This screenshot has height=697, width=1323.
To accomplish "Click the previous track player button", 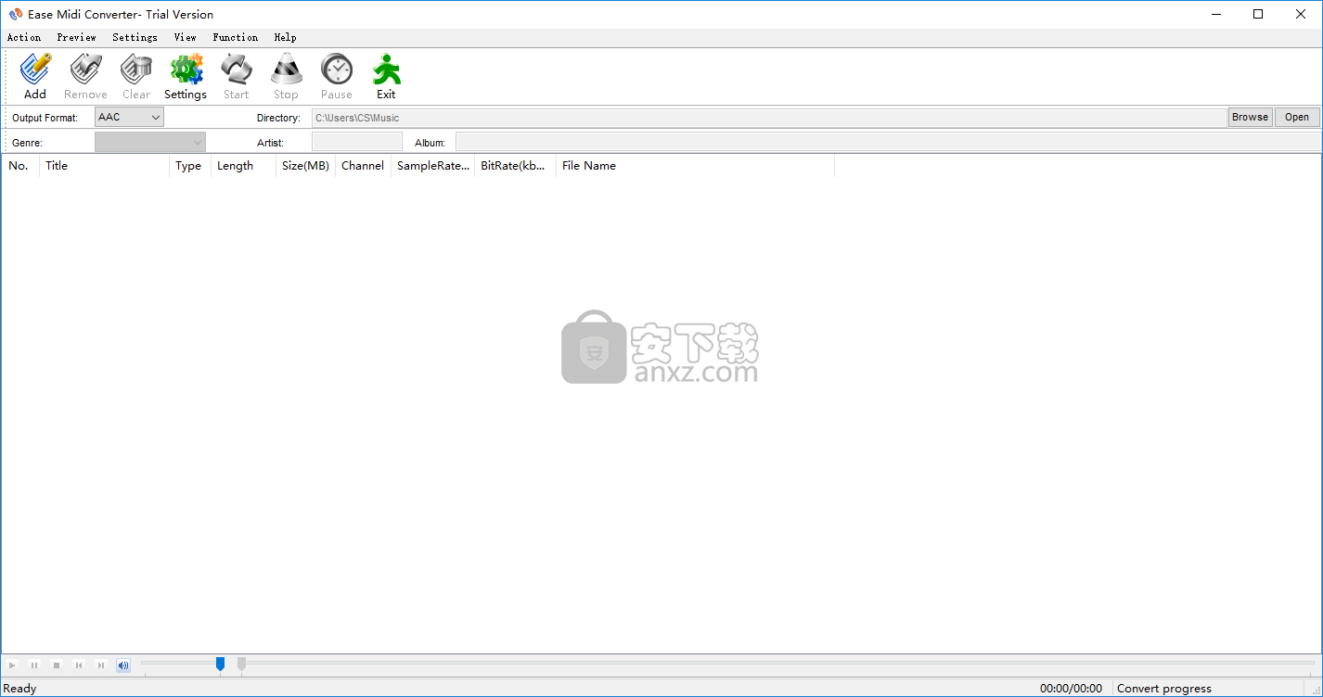I will tap(79, 665).
